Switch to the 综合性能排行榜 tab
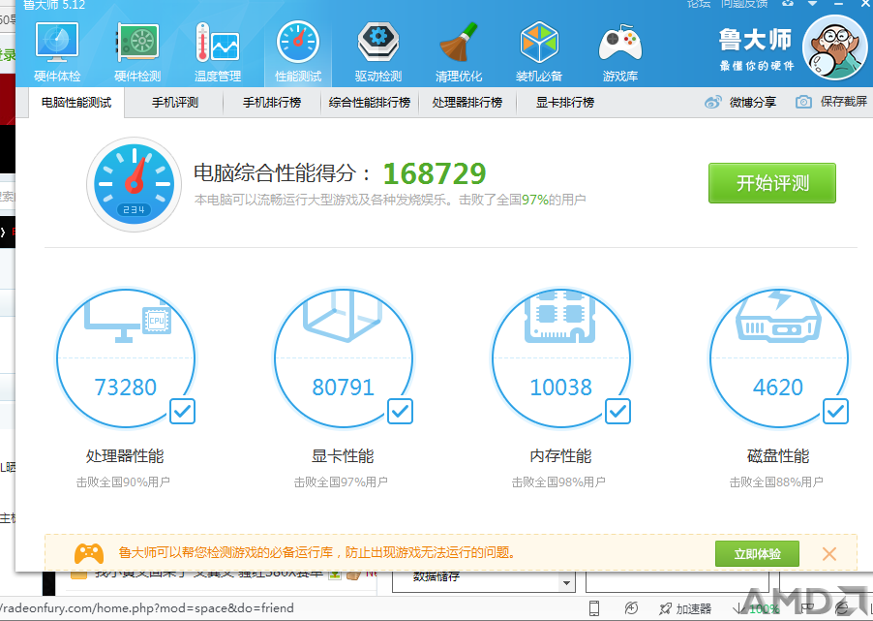873x621 pixels. [370, 103]
